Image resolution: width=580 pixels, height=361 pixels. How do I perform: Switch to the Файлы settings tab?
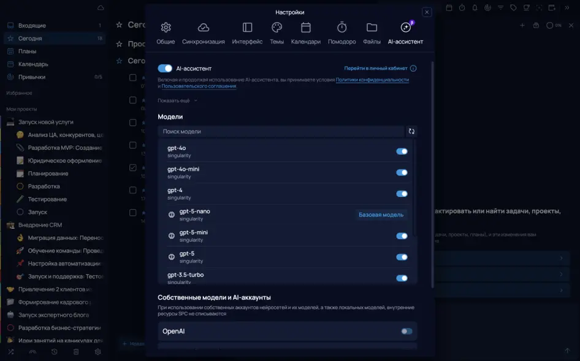click(372, 33)
